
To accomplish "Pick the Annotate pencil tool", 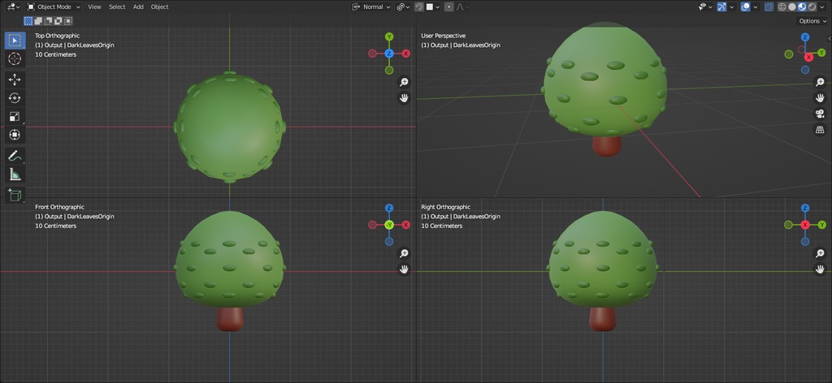I will [15, 156].
